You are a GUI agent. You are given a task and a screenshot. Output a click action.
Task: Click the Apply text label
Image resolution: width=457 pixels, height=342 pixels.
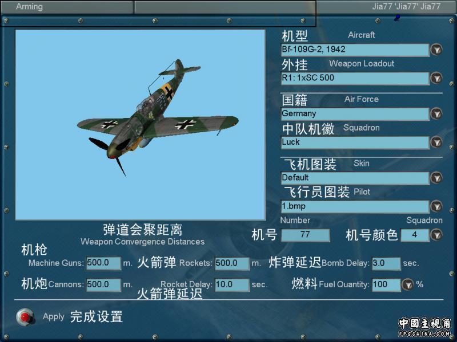(x=53, y=316)
